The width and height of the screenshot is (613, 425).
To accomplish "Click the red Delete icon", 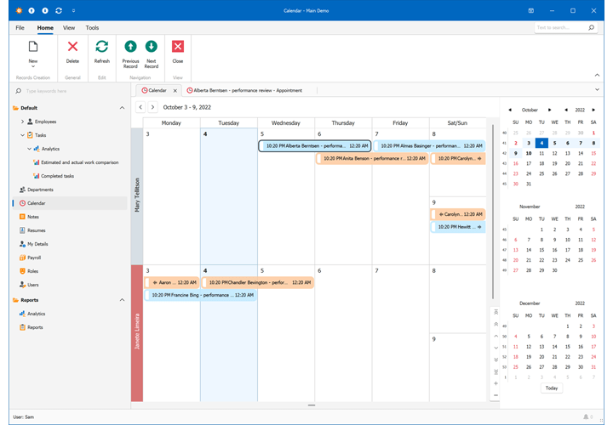I will click(72, 48).
